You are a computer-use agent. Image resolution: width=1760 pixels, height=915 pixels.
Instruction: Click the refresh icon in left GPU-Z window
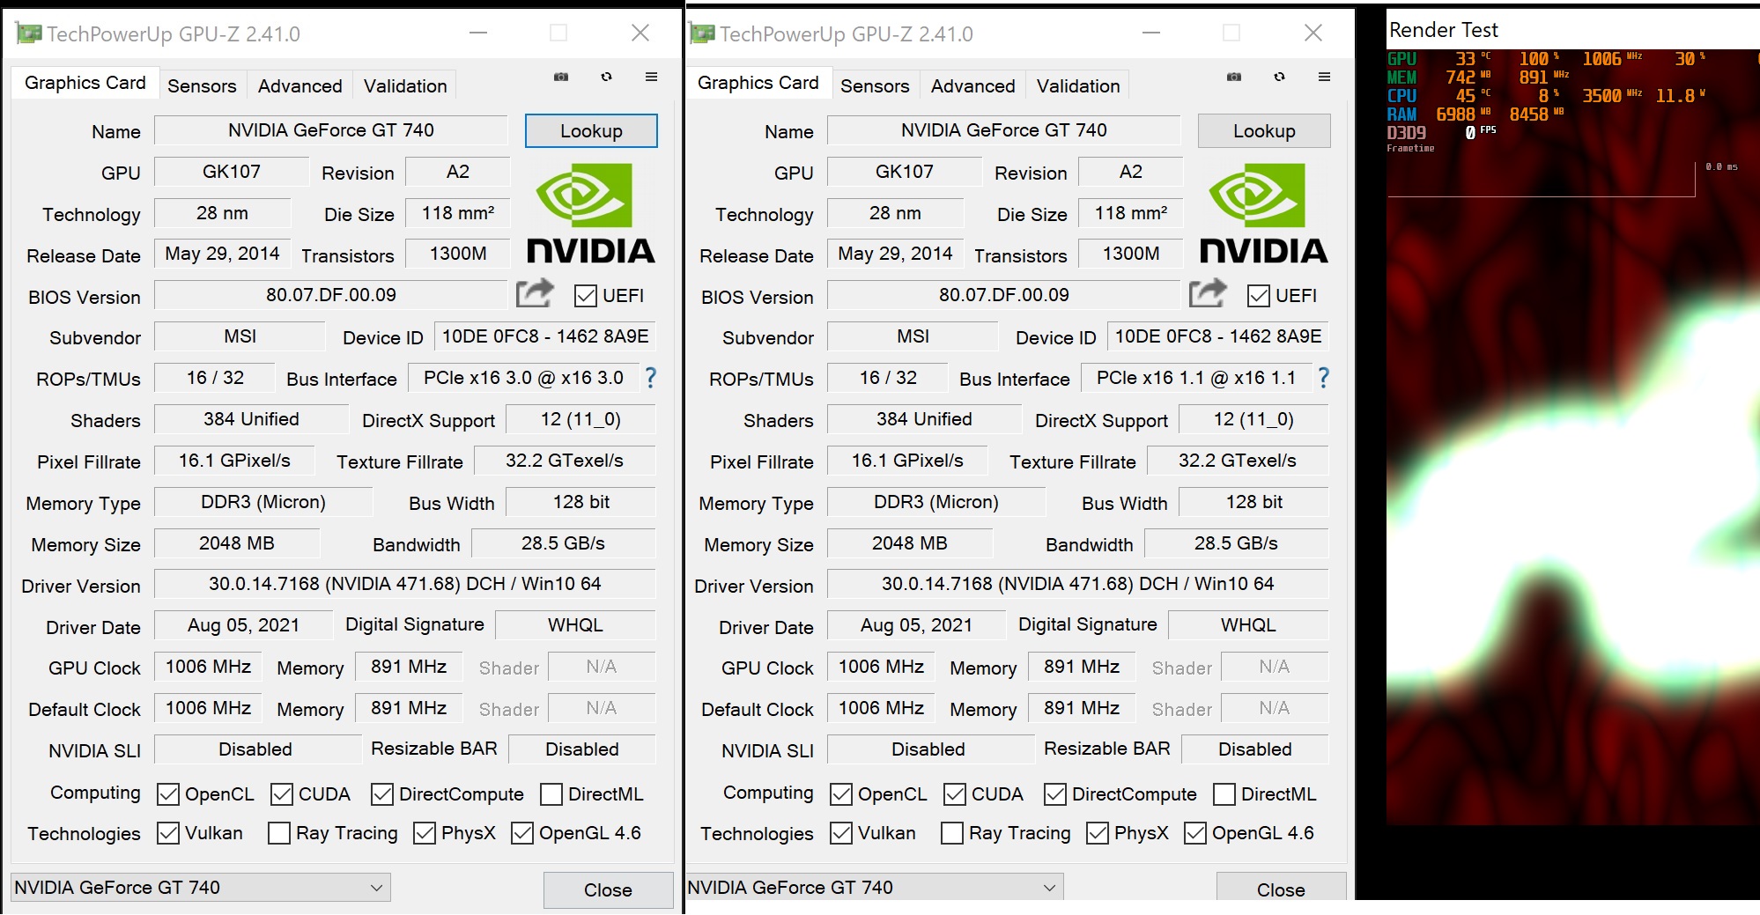606,77
